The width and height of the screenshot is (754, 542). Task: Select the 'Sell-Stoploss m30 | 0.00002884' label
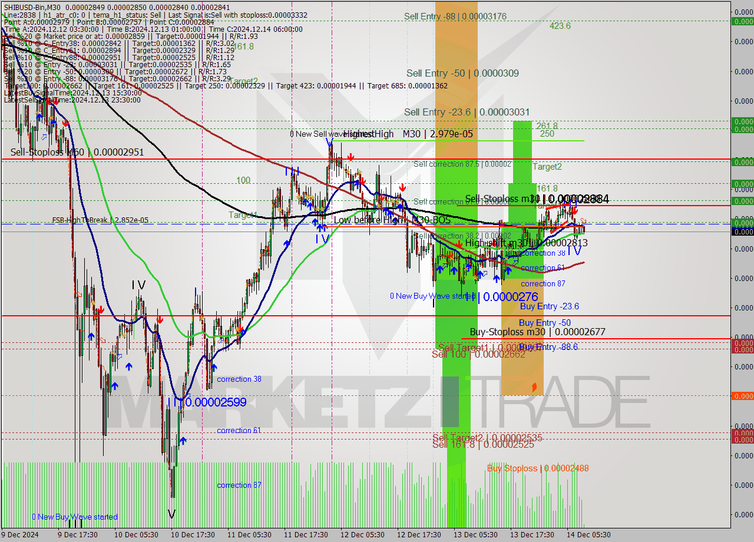(x=537, y=199)
